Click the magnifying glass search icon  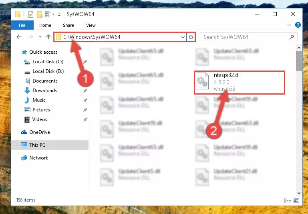[292, 37]
